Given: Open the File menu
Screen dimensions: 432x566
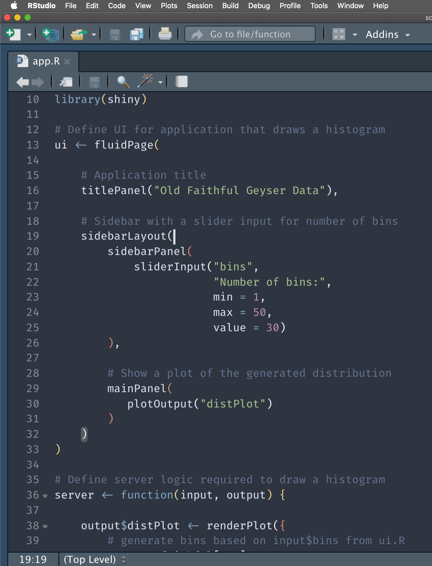Looking at the screenshot, I should pyautogui.click(x=71, y=5).
